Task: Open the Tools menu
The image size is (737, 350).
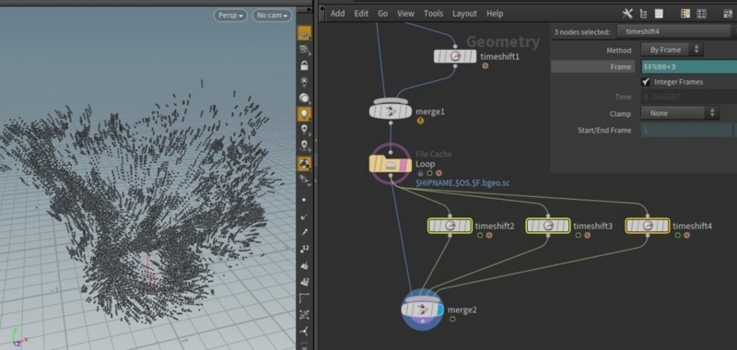Action: pos(433,14)
